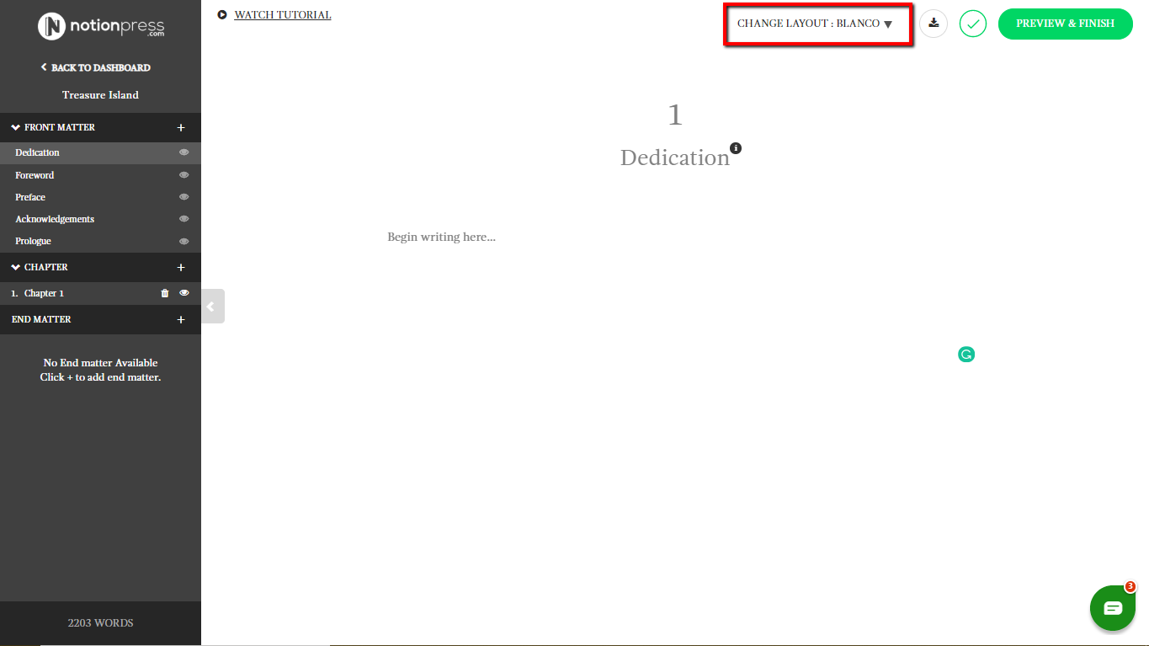
Task: Open the Watch Tutorial link
Action: tap(282, 15)
